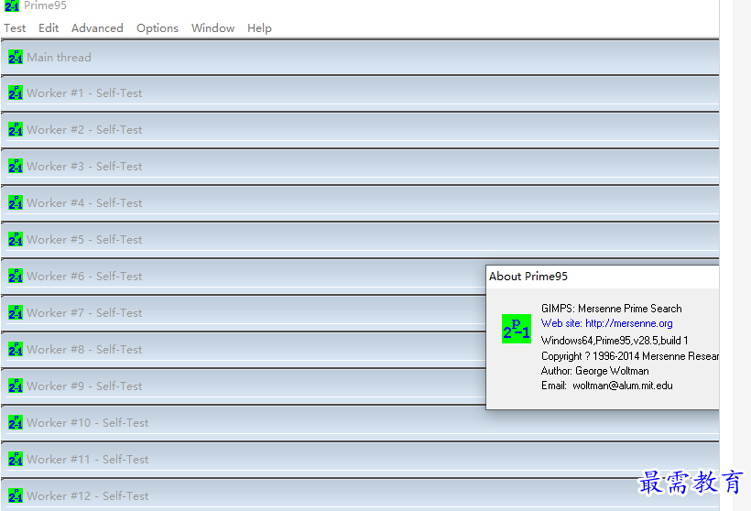Select the Worker #2 - Self-Test title
Viewport: 751px width, 511px height.
point(84,129)
